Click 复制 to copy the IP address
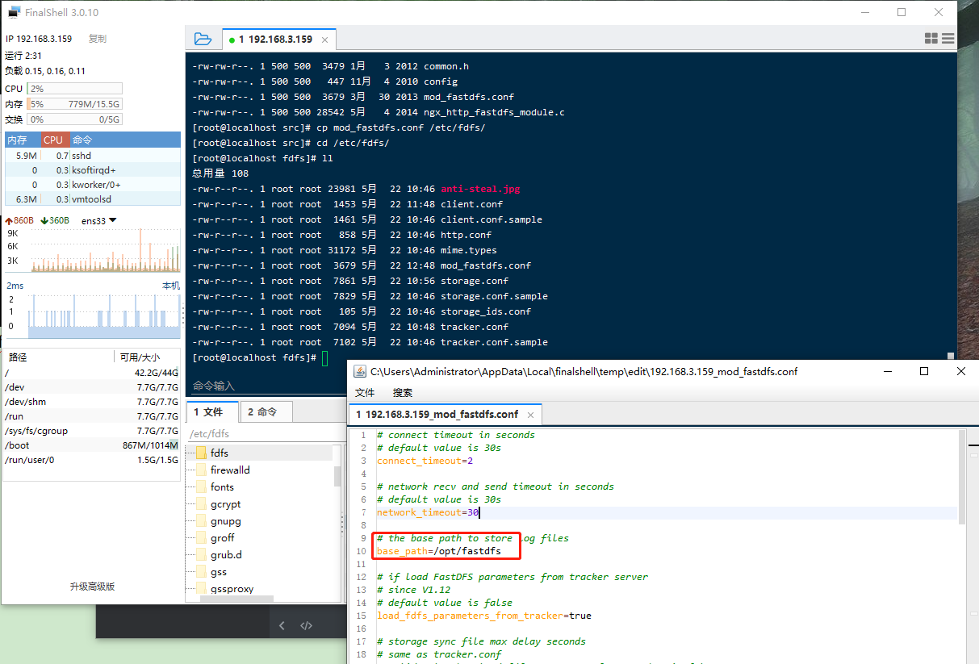Image resolution: width=979 pixels, height=664 pixels. [97, 39]
